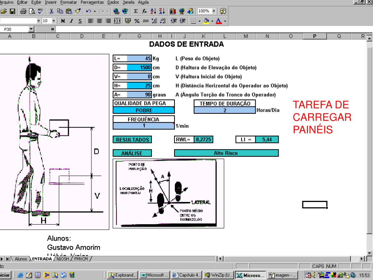Viewport: 373px width, 280px height.
Task: Open the Chart Wizard icon
Action: [x=173, y=11]
